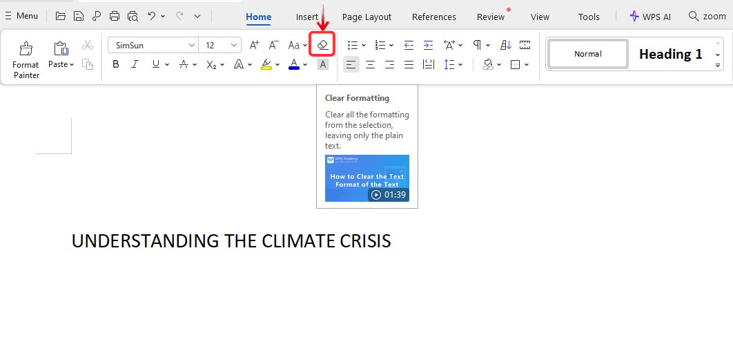The width and height of the screenshot is (733, 360).
Task: Click the Save icon in quick toolbar
Action: click(79, 16)
